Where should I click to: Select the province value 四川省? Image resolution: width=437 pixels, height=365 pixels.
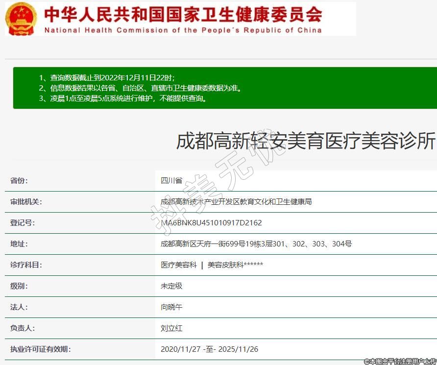(171, 180)
